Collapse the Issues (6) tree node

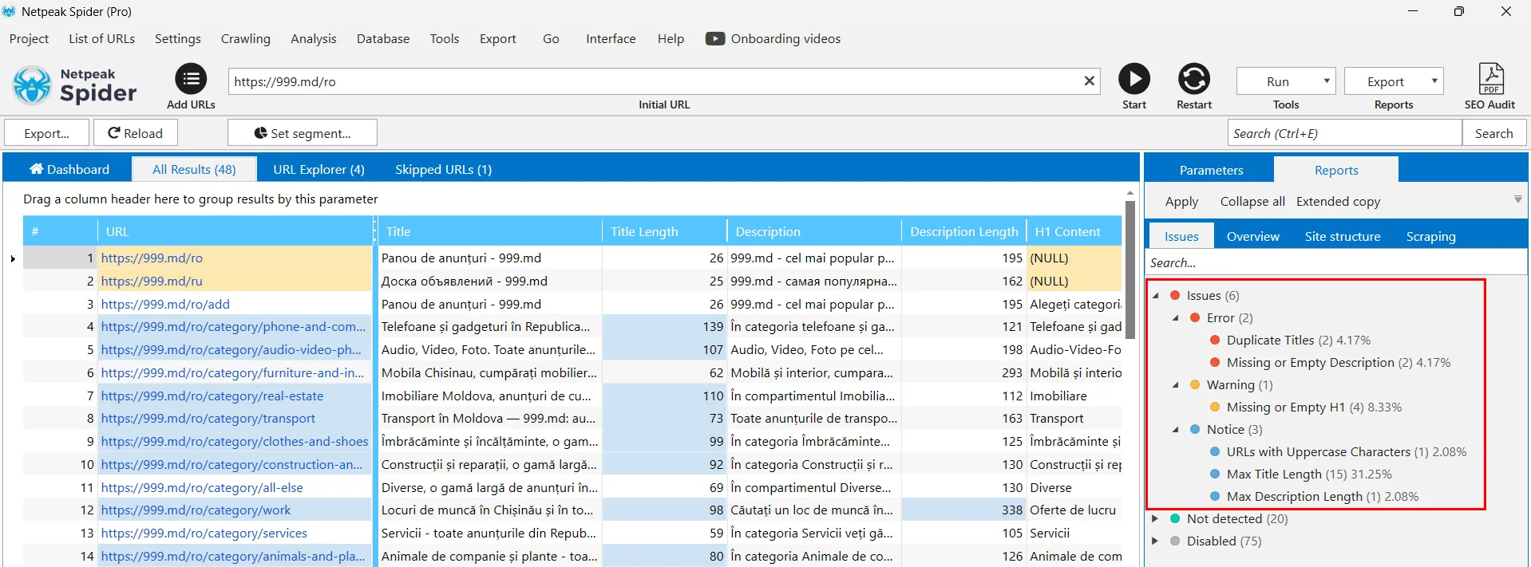click(x=1155, y=295)
